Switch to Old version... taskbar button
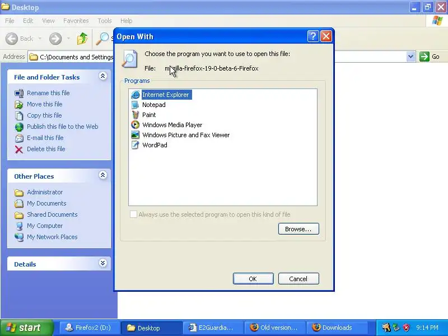The image size is (448, 336). 274,328
